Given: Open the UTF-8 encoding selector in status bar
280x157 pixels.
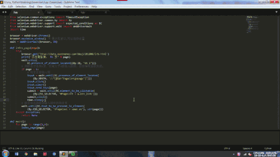Looking at the screenshot, I should [227, 148].
